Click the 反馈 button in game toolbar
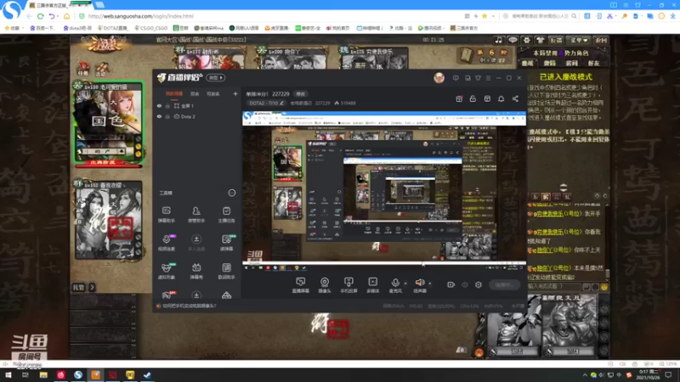The height and width of the screenshot is (382, 680). (x=557, y=40)
